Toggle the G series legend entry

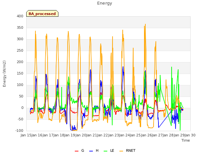tap(79, 150)
